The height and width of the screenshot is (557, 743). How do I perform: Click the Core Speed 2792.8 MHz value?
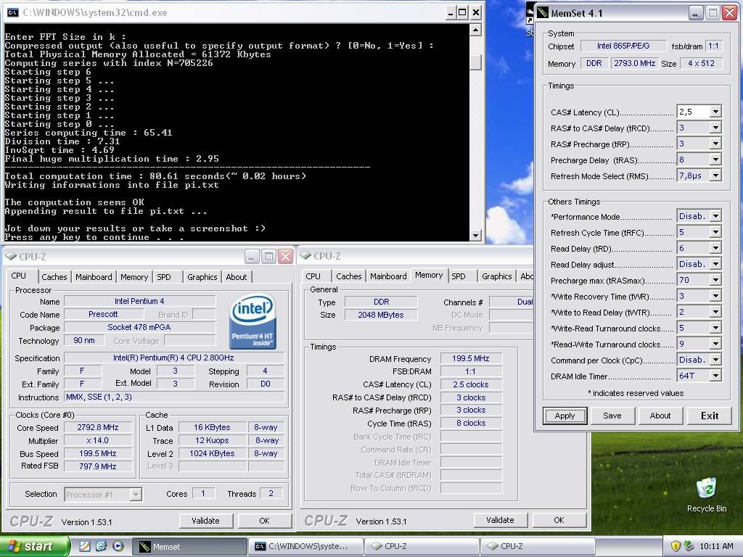(98, 427)
